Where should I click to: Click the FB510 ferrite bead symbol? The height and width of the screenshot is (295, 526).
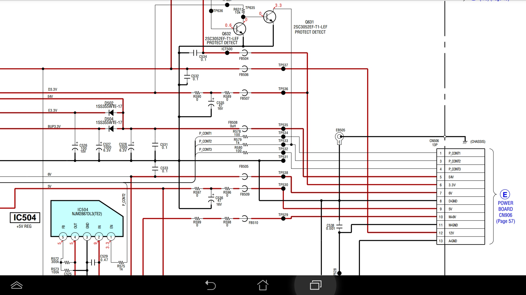(x=244, y=219)
